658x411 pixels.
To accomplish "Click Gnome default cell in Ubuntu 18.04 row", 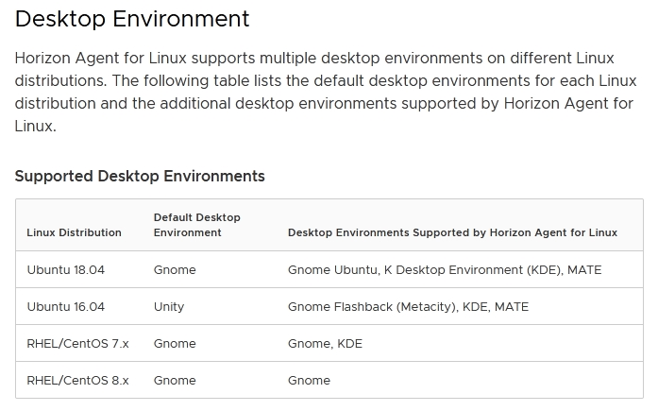I will tap(175, 269).
